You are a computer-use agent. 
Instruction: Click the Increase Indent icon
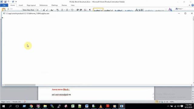coord(81,10)
